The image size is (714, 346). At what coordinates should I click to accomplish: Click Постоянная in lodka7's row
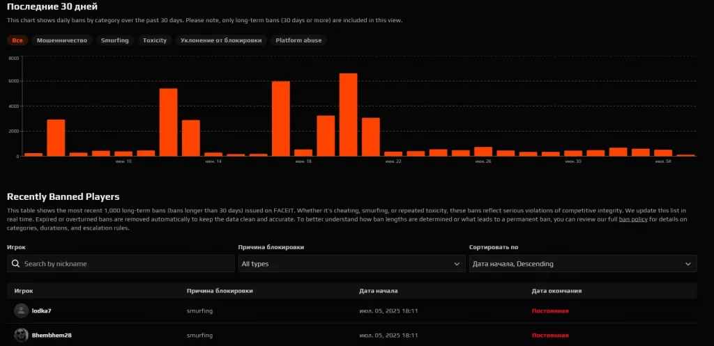(550, 311)
